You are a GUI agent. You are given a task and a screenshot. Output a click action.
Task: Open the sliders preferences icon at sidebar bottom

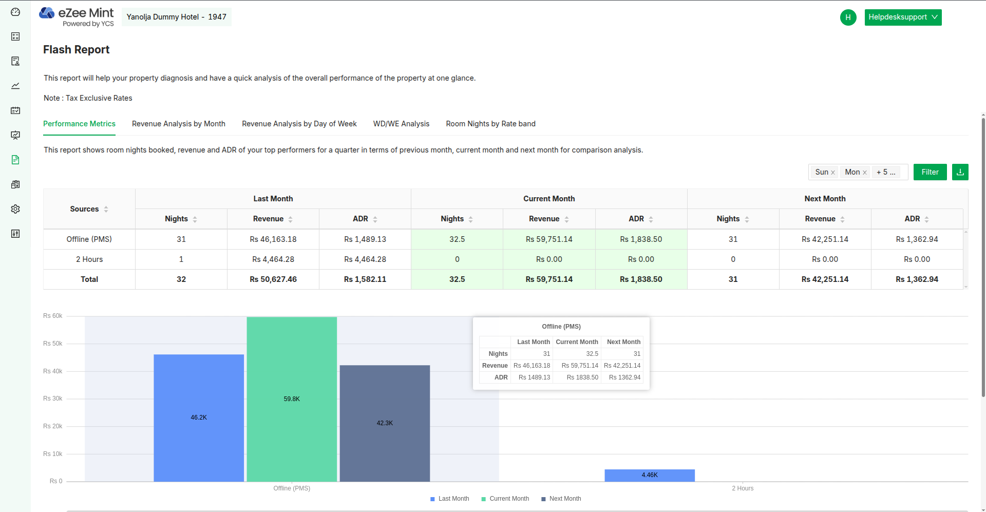coord(15,234)
